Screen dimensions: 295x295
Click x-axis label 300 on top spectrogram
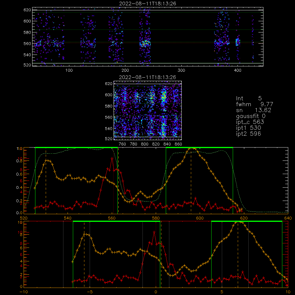(181, 71)
